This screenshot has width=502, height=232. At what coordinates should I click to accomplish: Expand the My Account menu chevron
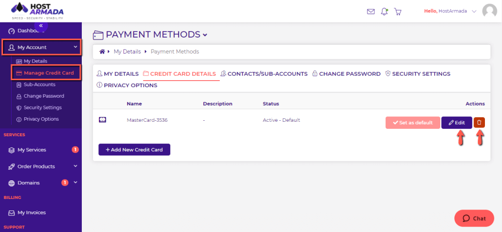tap(76, 47)
